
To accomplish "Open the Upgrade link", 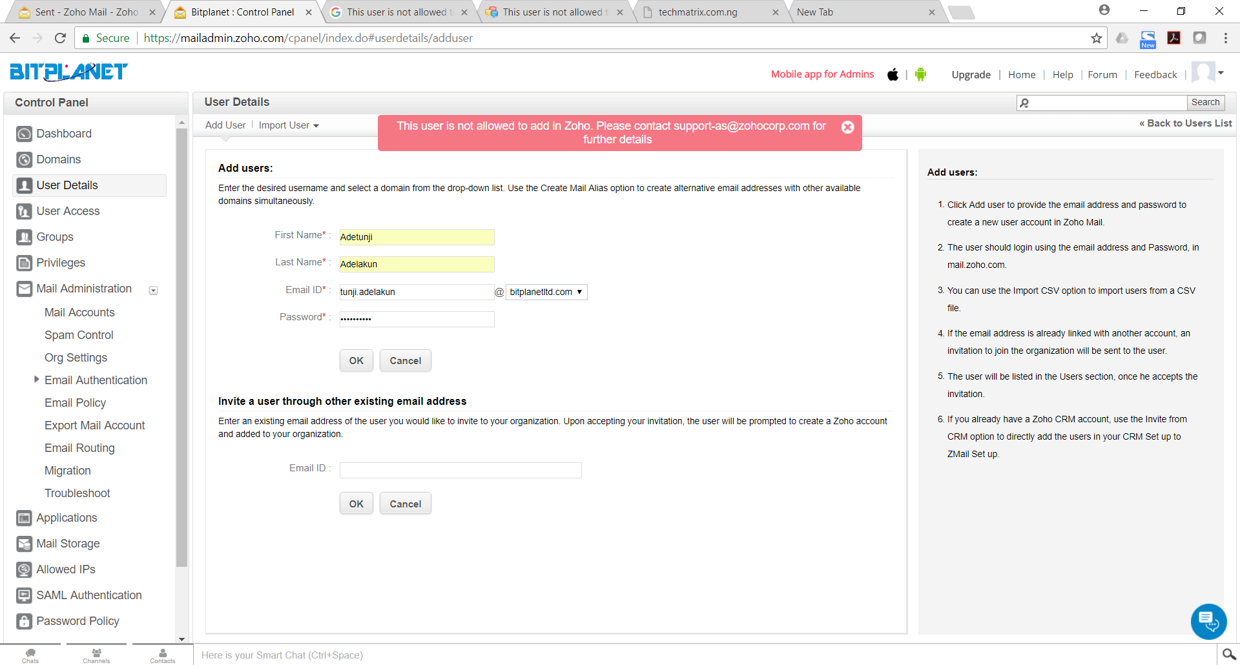I will click(971, 75).
